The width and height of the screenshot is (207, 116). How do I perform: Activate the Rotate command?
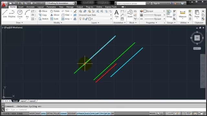click(55, 11)
